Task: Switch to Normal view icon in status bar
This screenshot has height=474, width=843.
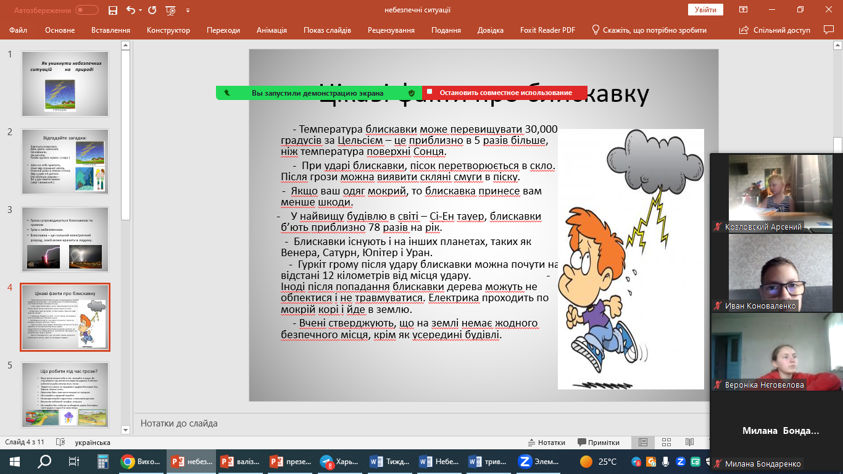Action: pos(642,443)
